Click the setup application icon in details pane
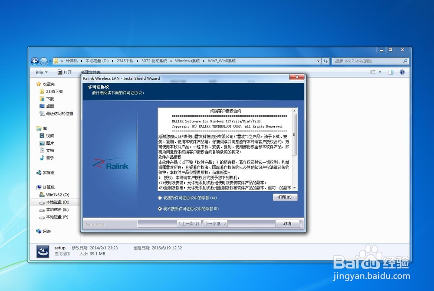The image size is (434, 291). pyautogui.click(x=43, y=252)
